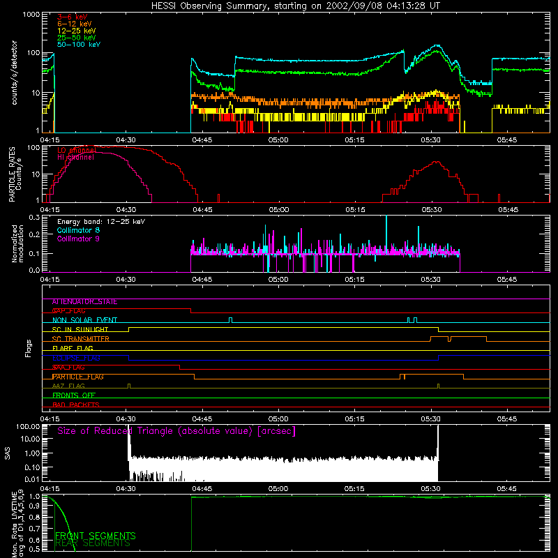The height and width of the screenshot is (558, 558).
Task: Click the NON_SOLAR_EVENT flag label
Action: tap(84, 320)
